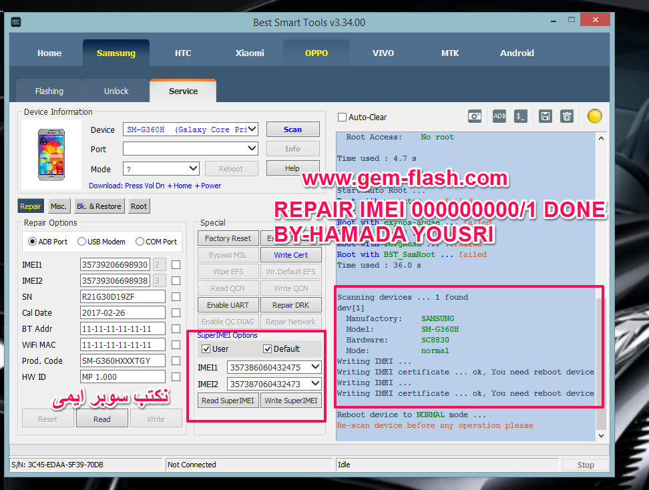The width and height of the screenshot is (649, 490).
Task: Expand the SuperIMEI IMEI2 dropdown
Action: (x=315, y=384)
